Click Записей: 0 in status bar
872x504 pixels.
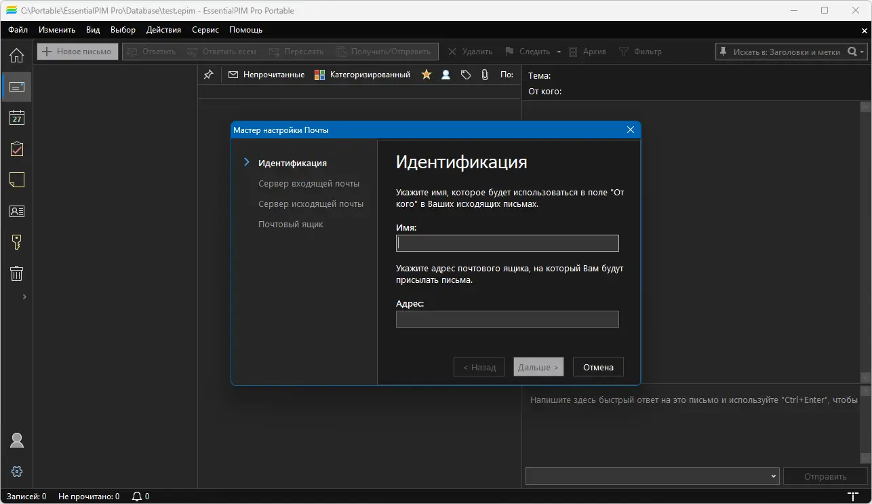point(26,497)
